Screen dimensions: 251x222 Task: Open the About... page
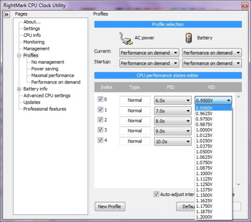32,22
